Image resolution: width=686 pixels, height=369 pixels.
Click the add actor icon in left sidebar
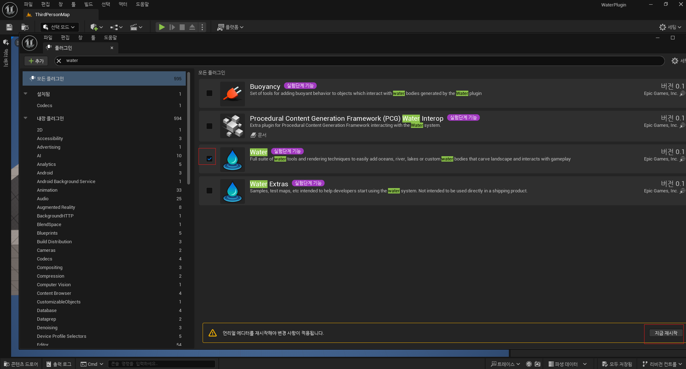pos(6,42)
